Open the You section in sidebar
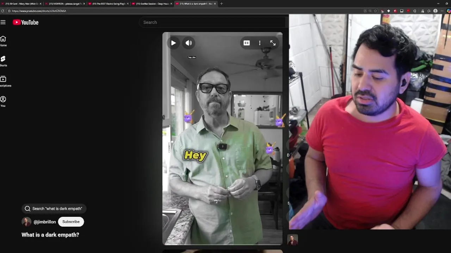Screen dimensions: 451x253 pos(3,102)
